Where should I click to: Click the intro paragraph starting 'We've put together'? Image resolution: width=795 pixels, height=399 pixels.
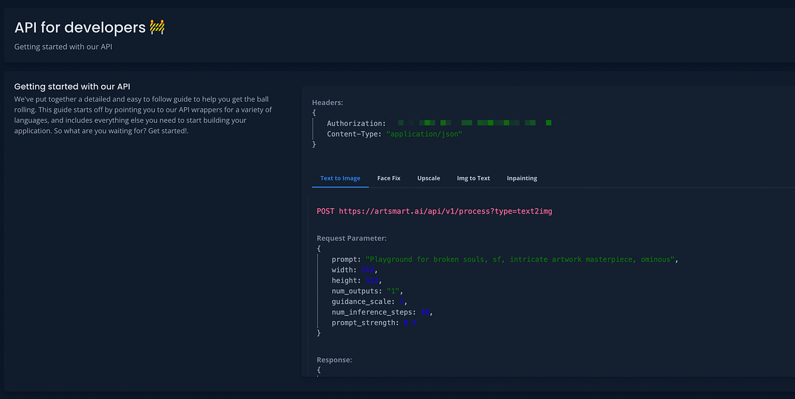pos(143,115)
